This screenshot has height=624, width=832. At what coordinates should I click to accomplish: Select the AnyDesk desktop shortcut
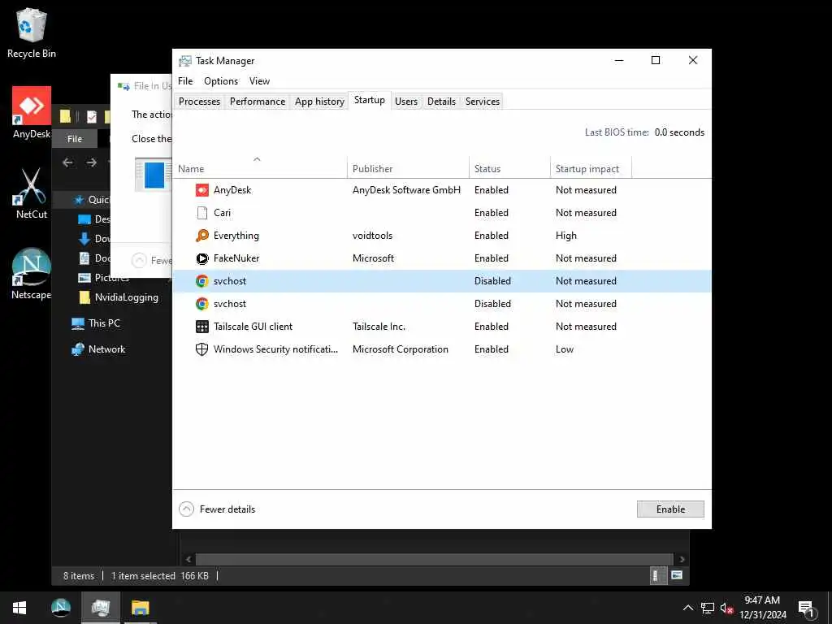(32, 112)
